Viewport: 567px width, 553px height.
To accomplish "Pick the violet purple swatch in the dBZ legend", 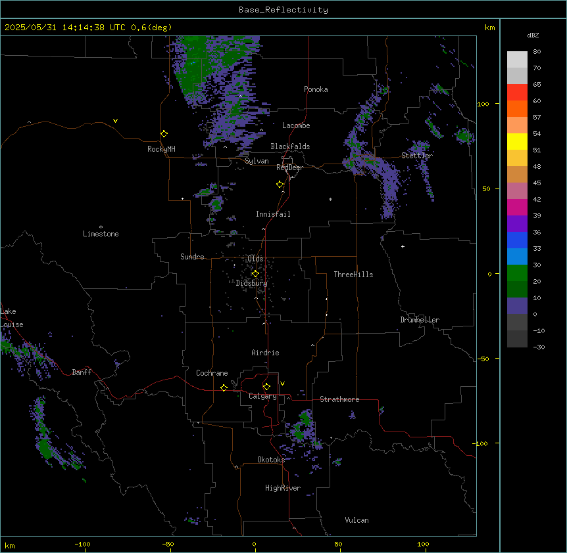I will tap(517, 224).
